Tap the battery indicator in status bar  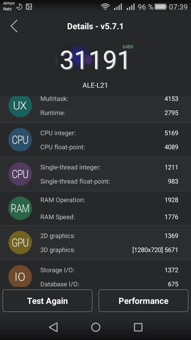point(160,7)
